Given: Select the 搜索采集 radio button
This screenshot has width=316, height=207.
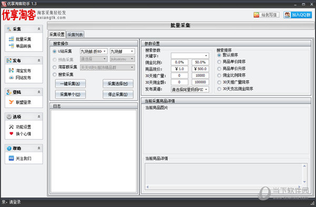Looking at the screenshot, I should click(x=54, y=75).
